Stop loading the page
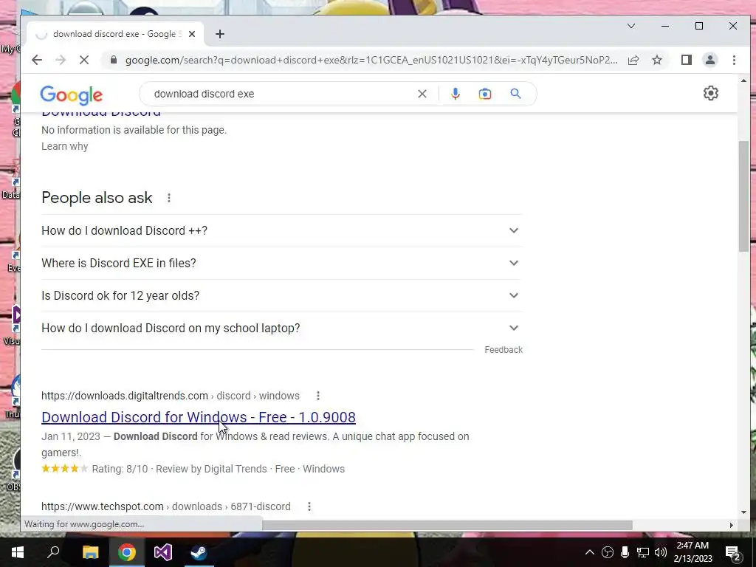 pyautogui.click(x=84, y=60)
